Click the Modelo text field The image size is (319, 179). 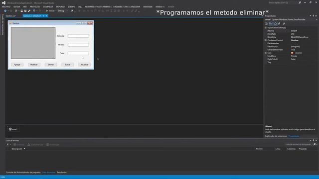(78, 45)
